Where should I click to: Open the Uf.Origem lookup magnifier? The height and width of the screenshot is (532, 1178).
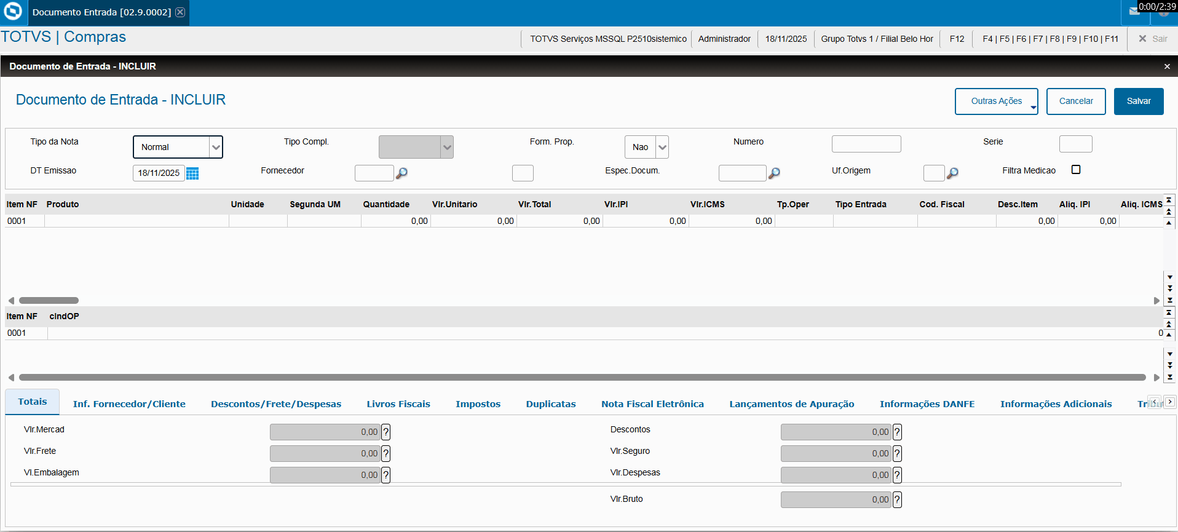pos(952,173)
